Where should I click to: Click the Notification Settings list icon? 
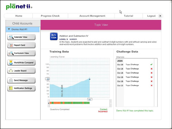click(11, 88)
